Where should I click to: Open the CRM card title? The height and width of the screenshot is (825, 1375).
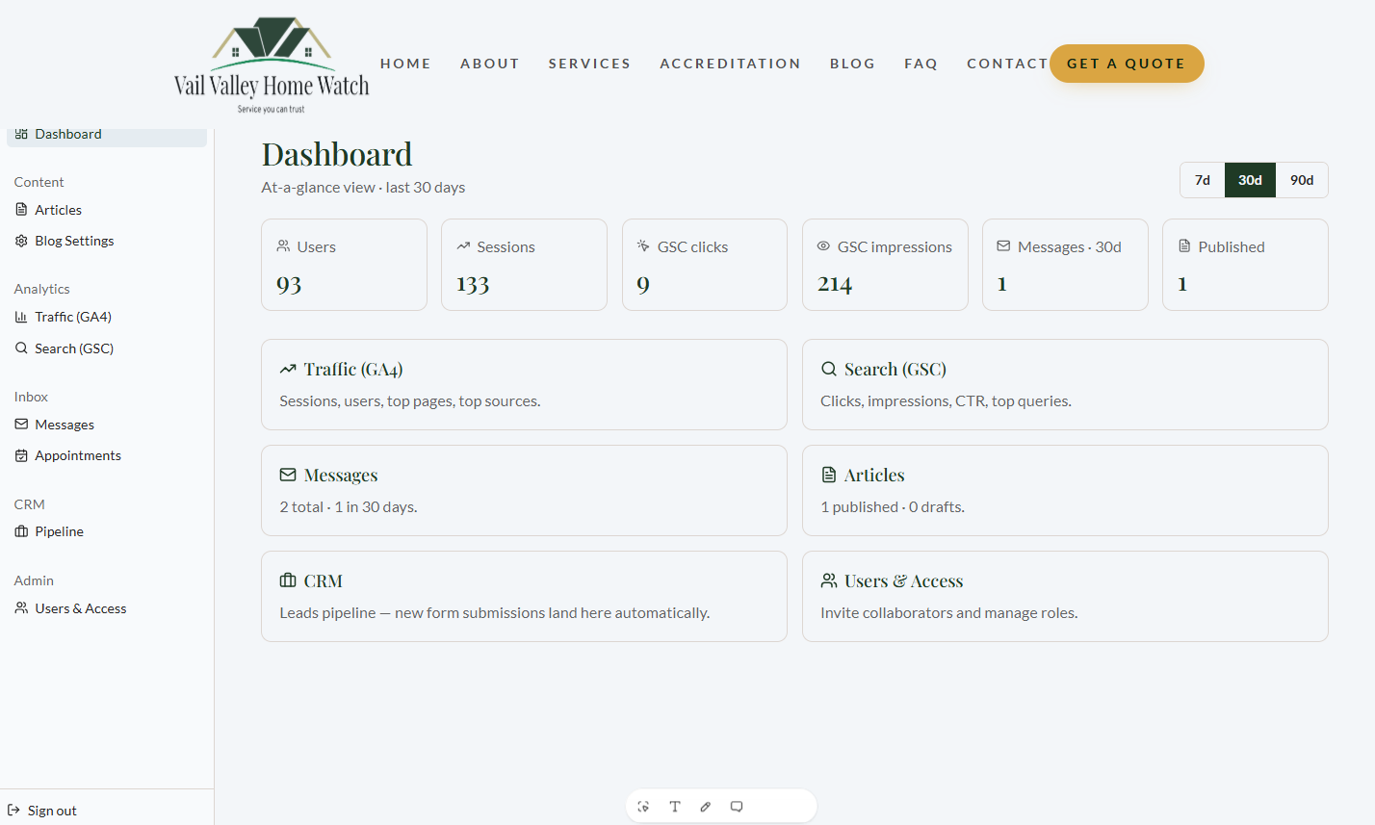324,580
